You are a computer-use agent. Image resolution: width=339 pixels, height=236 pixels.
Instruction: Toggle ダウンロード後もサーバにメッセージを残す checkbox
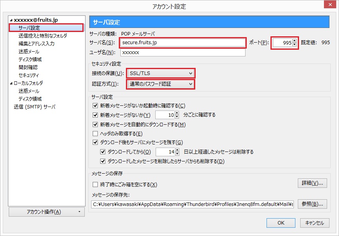tap(95, 142)
